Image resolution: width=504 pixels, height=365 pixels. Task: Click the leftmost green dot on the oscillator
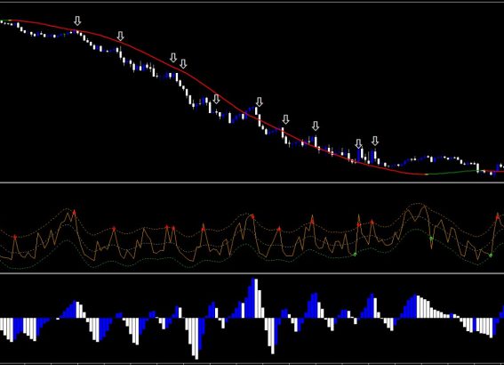[355, 255]
